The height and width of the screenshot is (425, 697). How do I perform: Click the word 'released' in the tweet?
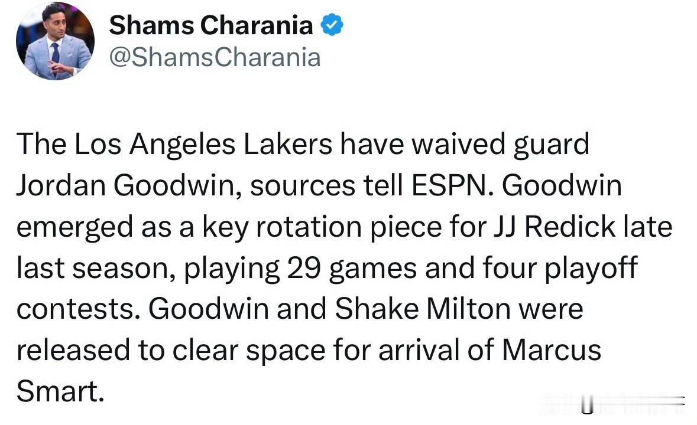[x=73, y=351]
